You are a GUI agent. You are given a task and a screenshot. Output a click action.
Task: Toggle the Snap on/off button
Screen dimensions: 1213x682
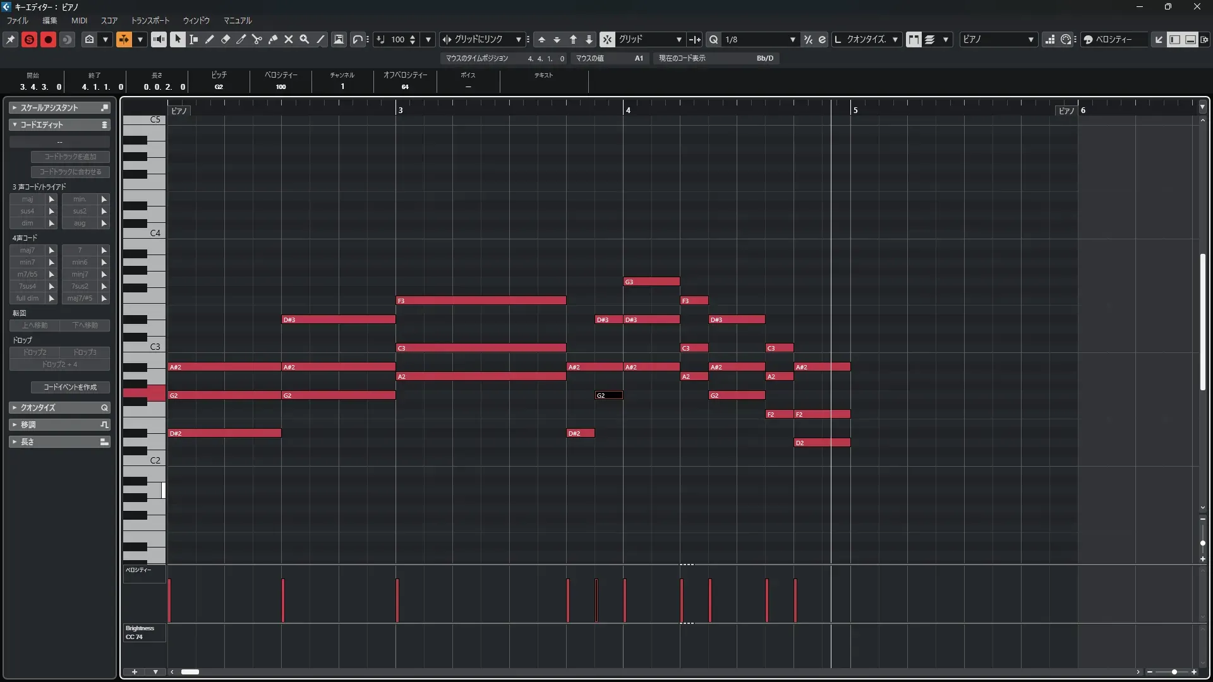click(x=606, y=39)
